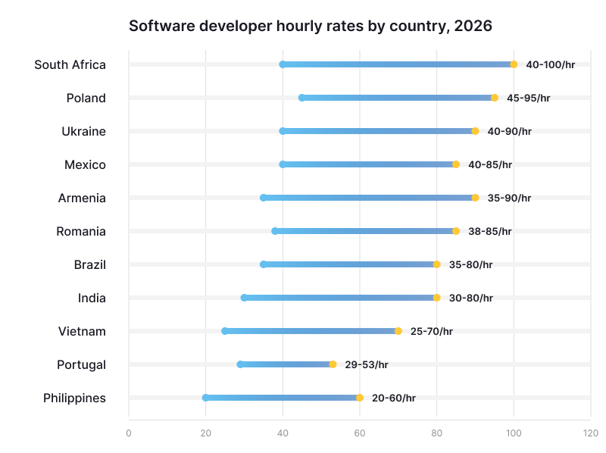
Task: Click the chart title "Software developer hourly rates by country, 2026"
Action: tap(311, 27)
